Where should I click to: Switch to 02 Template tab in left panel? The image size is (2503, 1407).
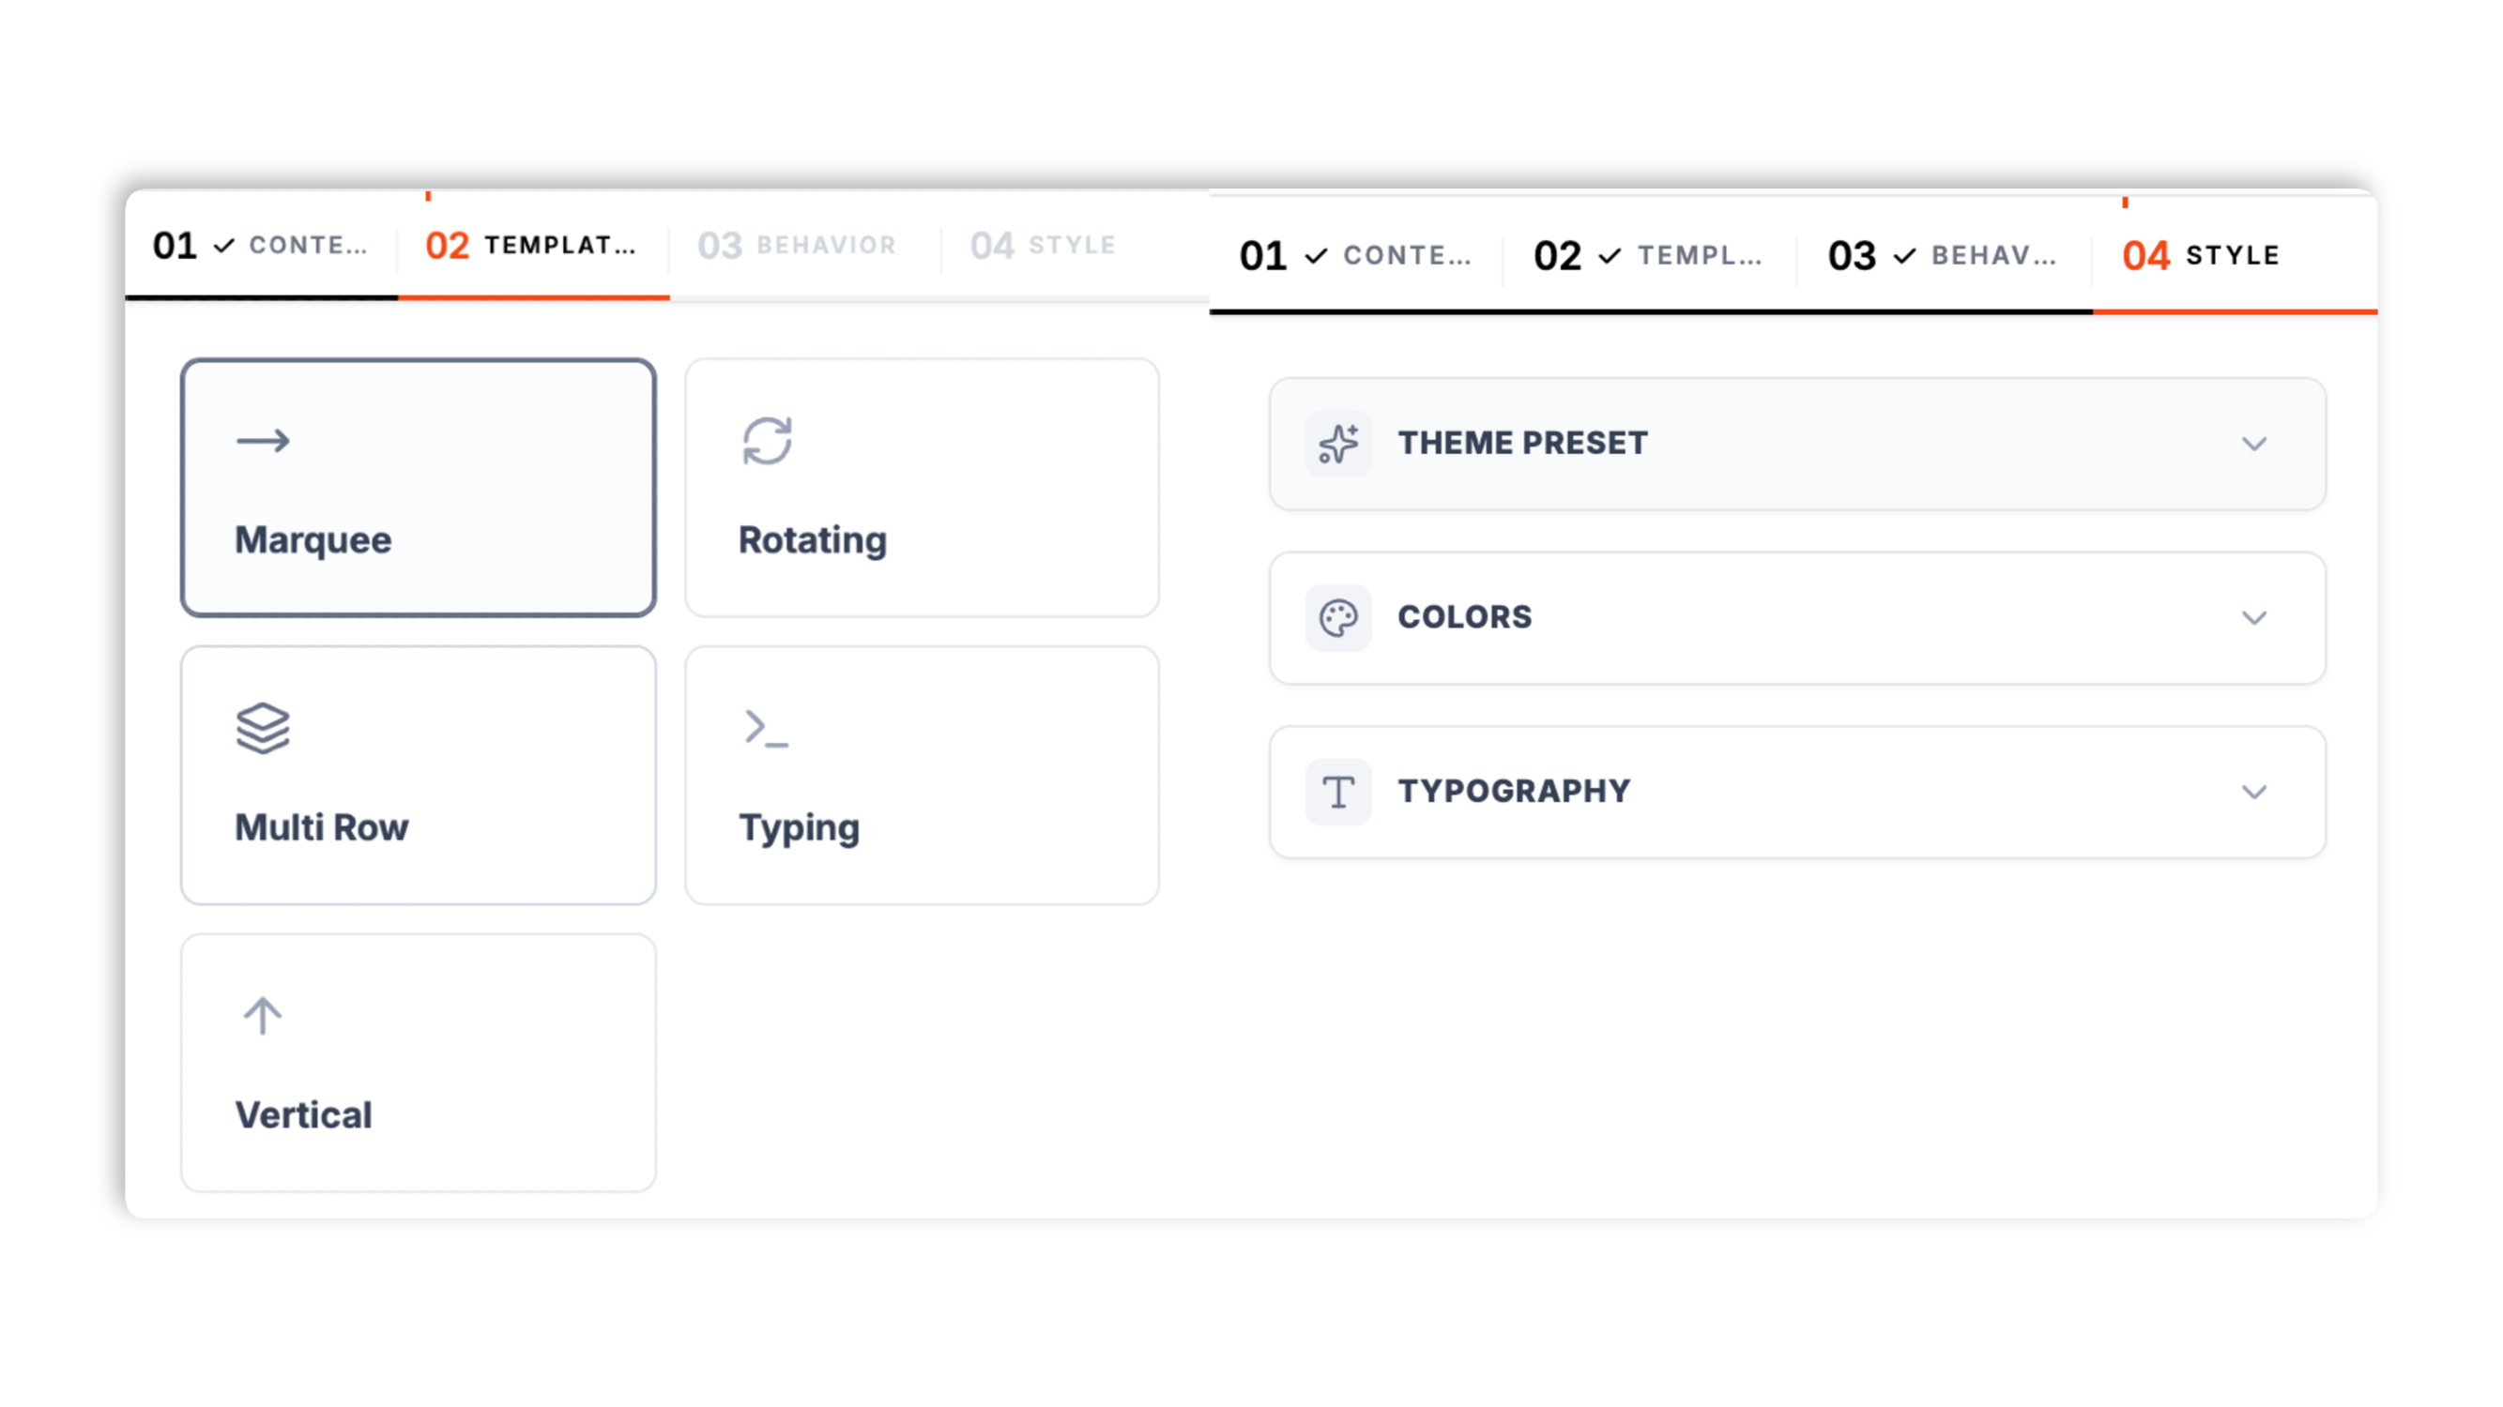coord(533,246)
